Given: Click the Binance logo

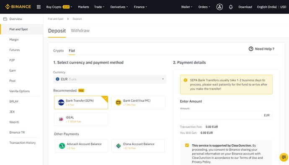Looking at the screenshot, I should coord(18,7).
